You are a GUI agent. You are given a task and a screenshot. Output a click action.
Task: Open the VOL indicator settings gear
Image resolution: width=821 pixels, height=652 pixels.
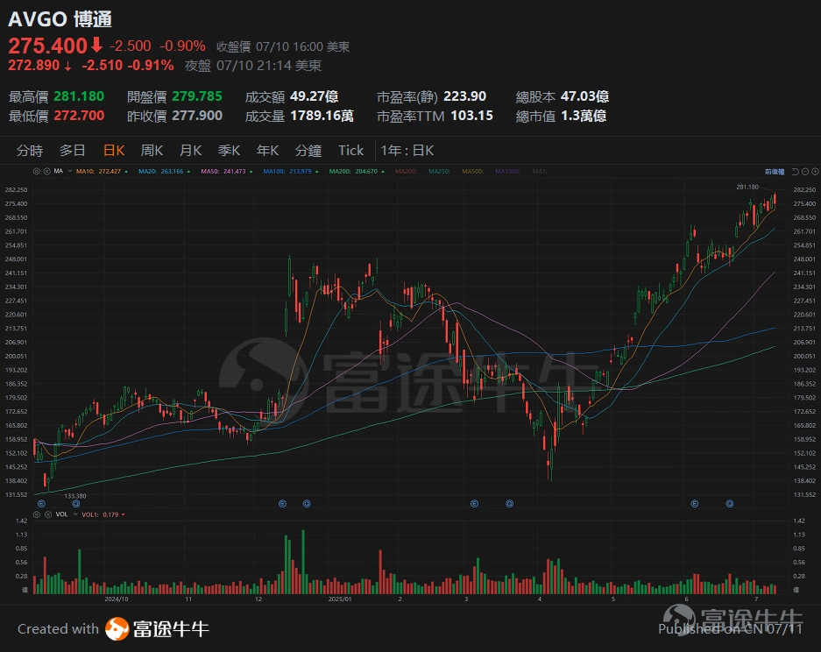pyautogui.click(x=37, y=514)
